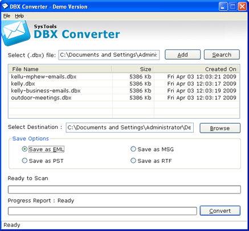The height and width of the screenshot is (231, 249).
Task: Click the Select Destination path field
Action: tap(130, 128)
